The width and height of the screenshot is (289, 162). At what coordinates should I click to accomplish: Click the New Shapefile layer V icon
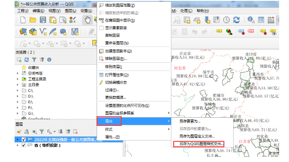click(x=43, y=31)
